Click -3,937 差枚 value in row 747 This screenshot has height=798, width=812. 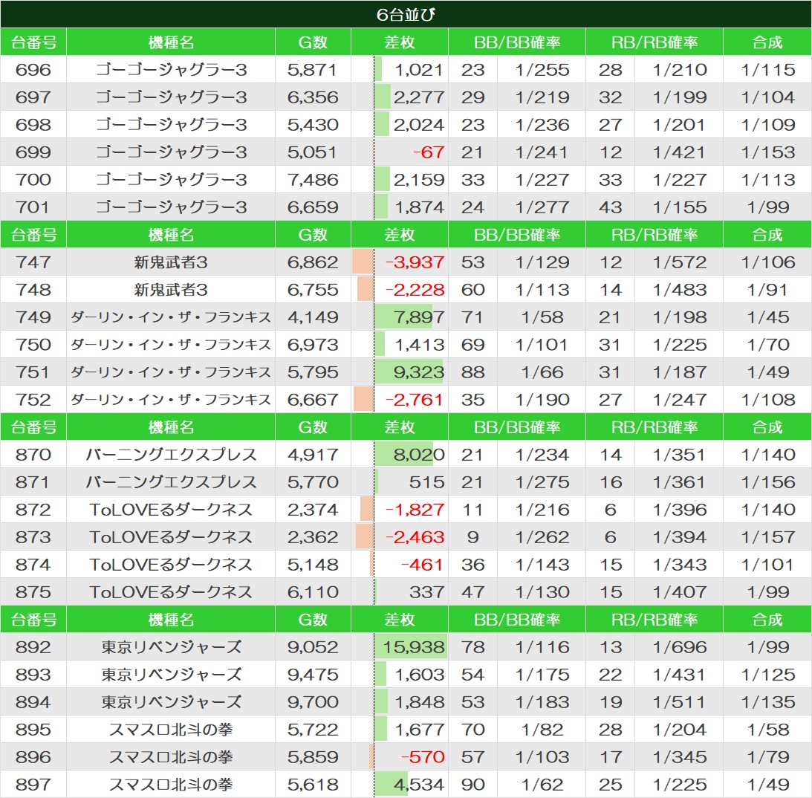point(415,262)
